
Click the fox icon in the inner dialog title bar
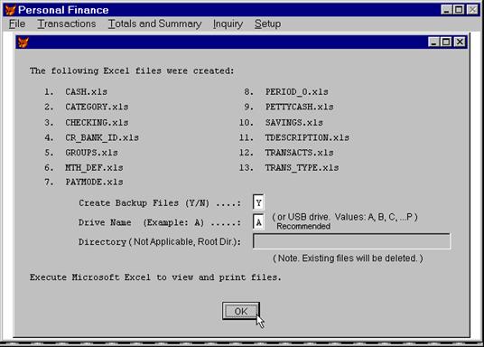[23, 42]
